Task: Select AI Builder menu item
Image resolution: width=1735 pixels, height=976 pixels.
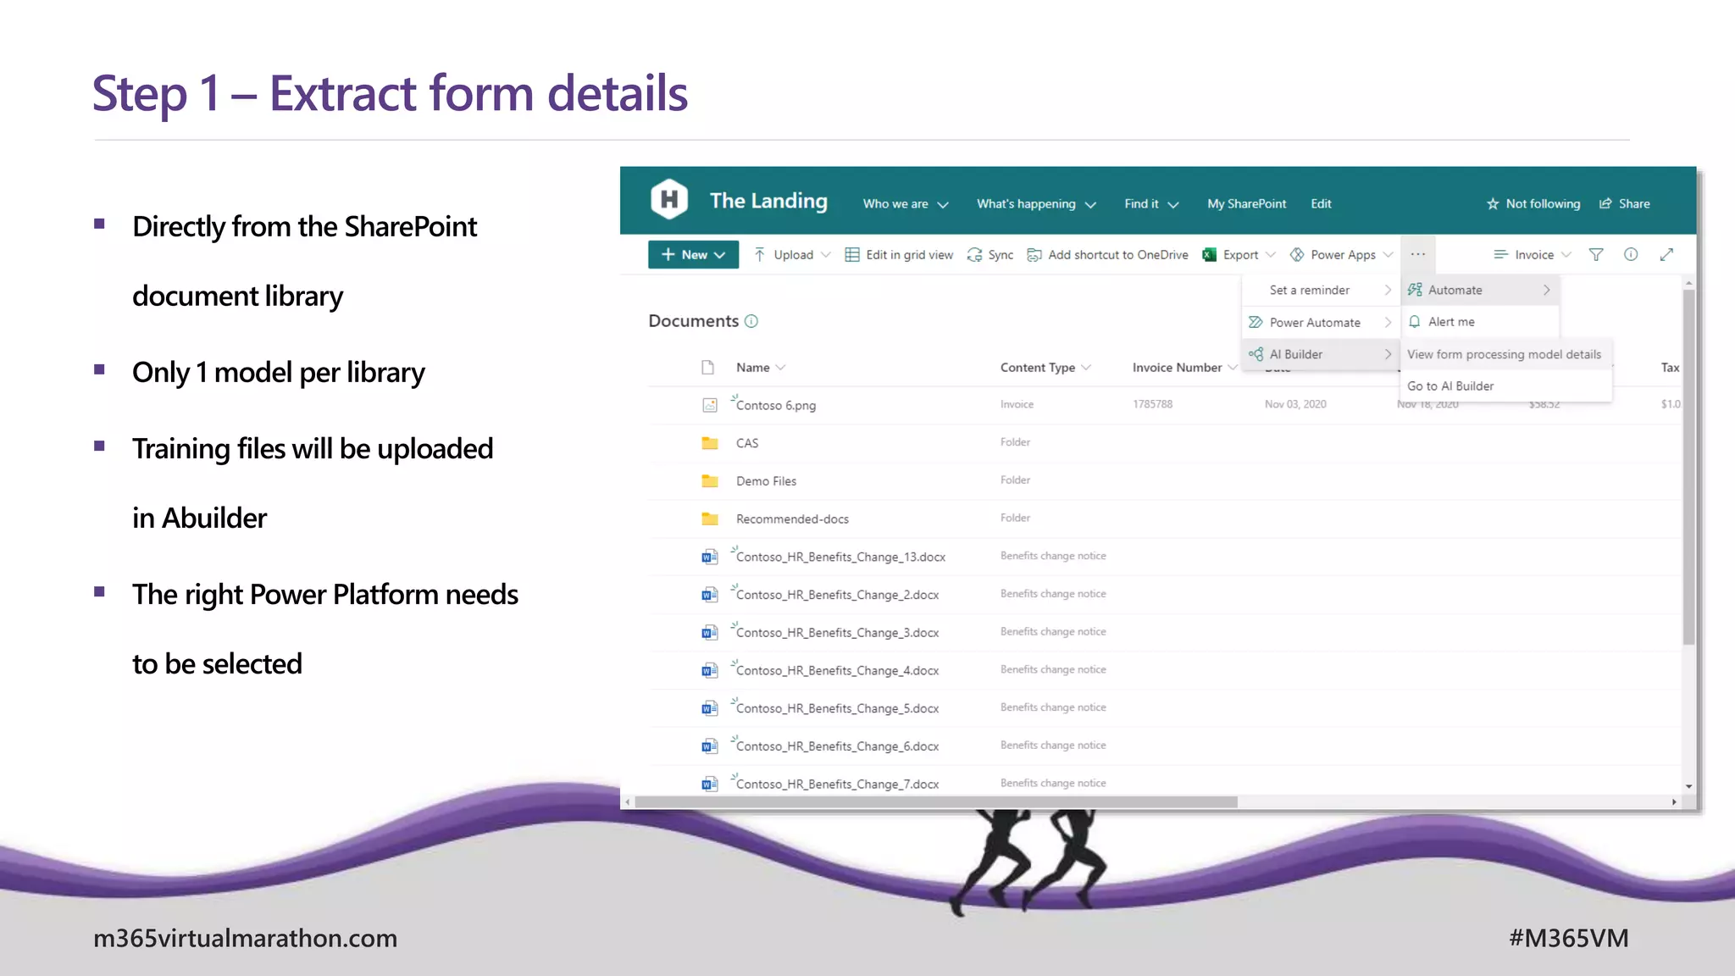Action: coord(1320,354)
